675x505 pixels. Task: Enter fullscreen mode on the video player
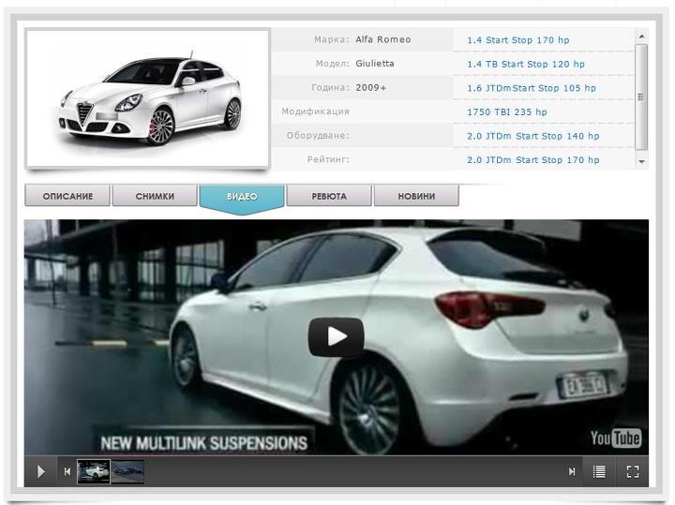pyautogui.click(x=633, y=471)
